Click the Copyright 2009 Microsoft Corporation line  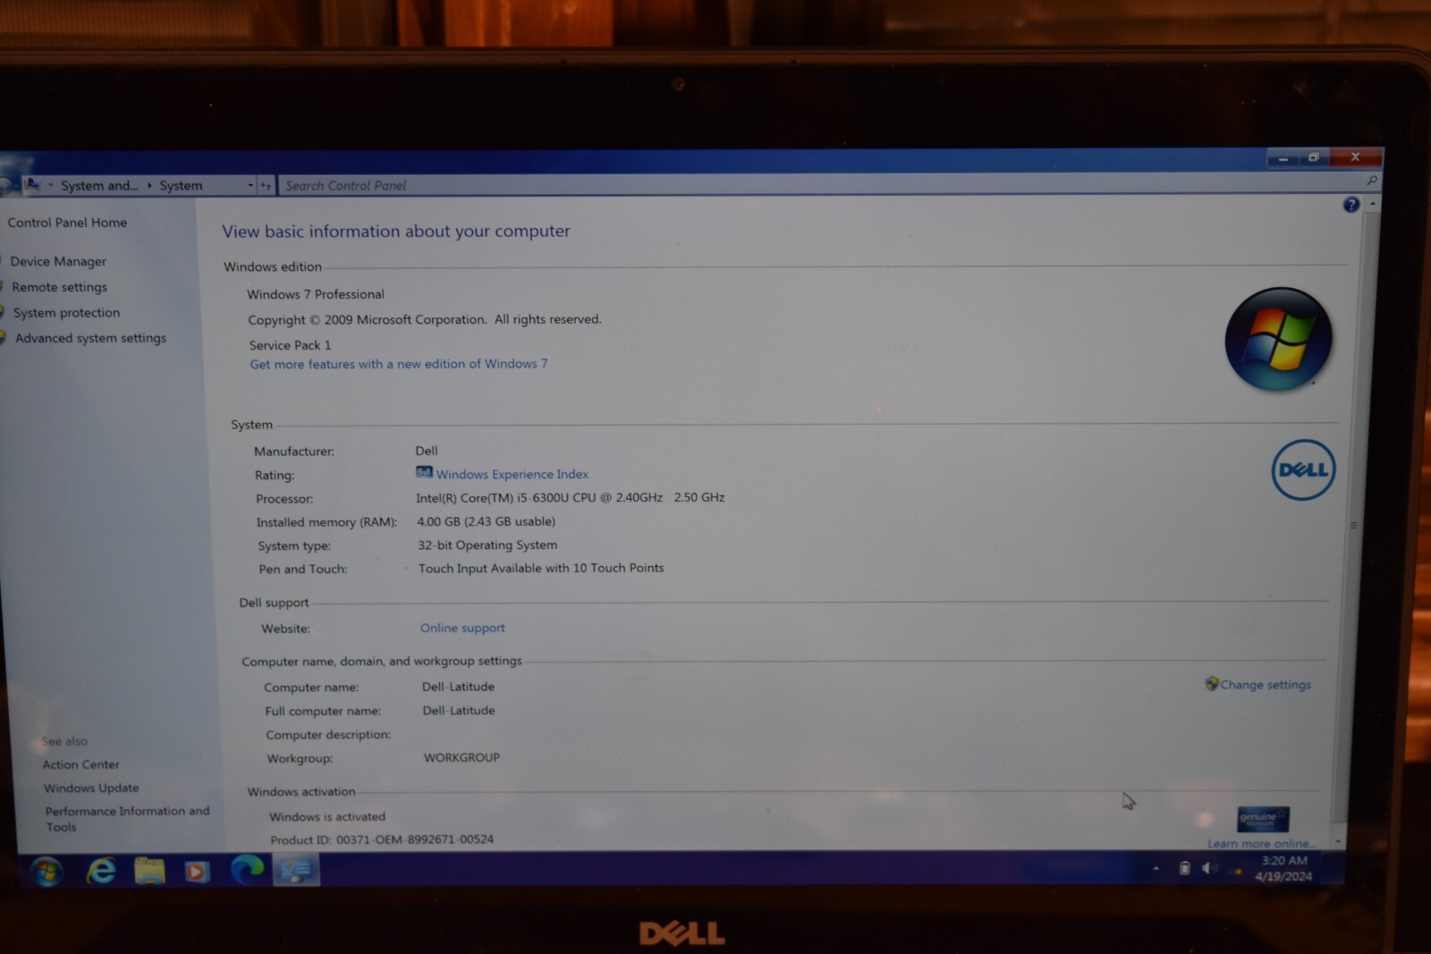click(x=425, y=319)
